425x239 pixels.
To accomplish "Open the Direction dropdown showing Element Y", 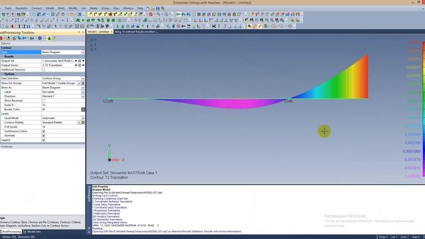I will (x=83, y=96).
